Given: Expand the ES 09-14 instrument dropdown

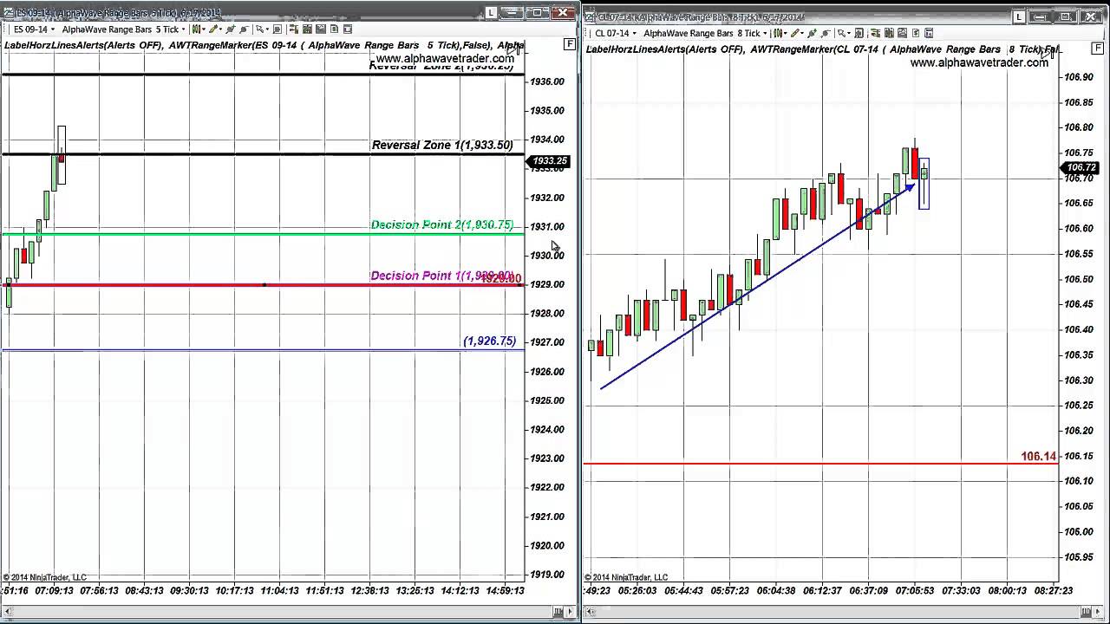Looking at the screenshot, I should pos(52,29).
